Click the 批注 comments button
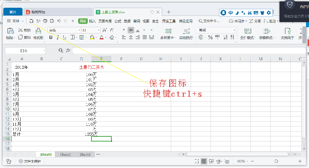 [x=271, y=21]
